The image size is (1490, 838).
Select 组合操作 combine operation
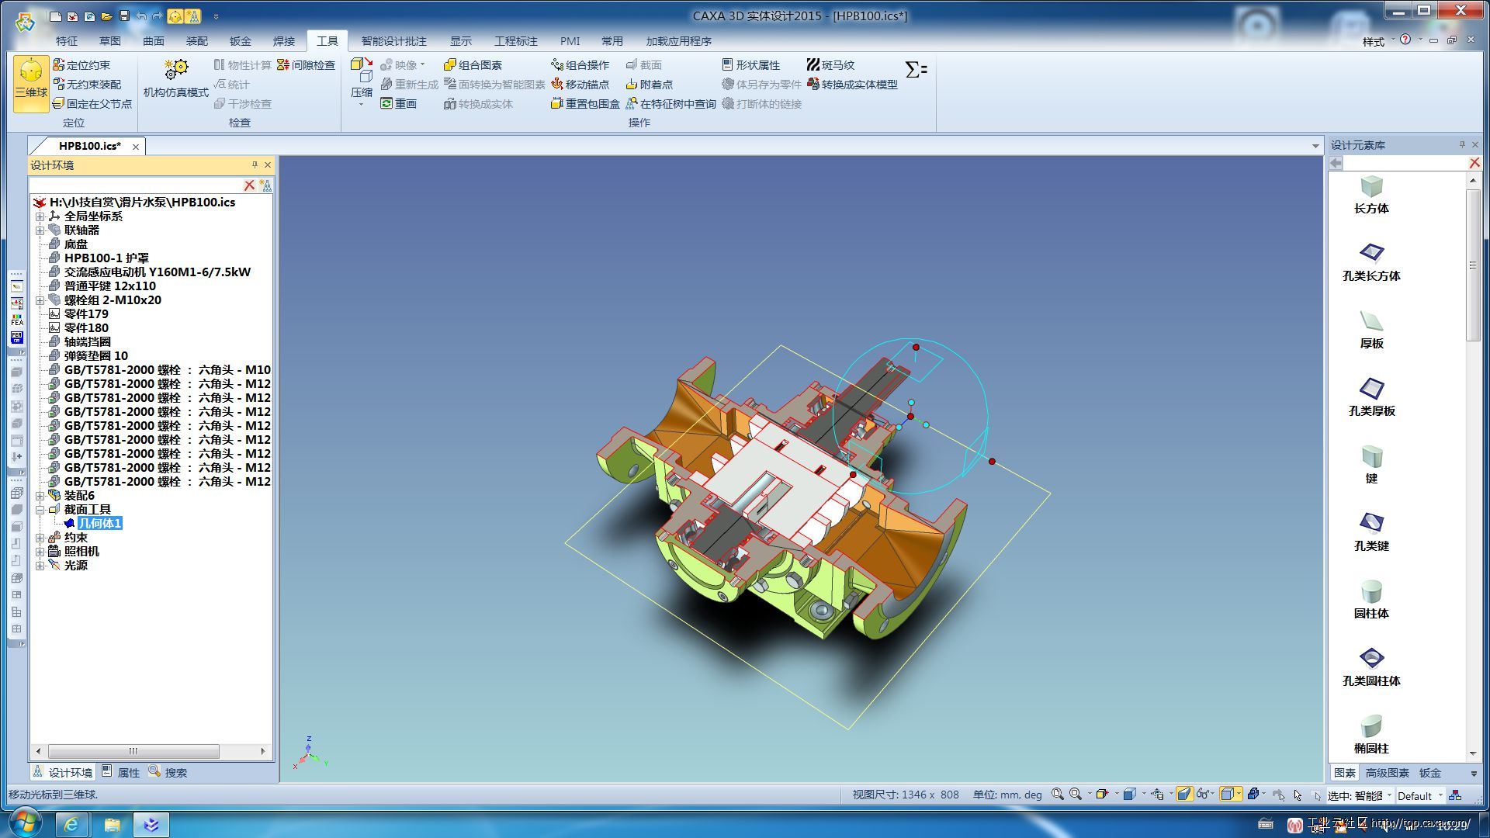pyautogui.click(x=580, y=65)
